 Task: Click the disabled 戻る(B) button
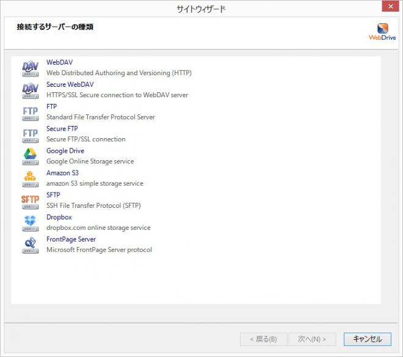point(263,339)
